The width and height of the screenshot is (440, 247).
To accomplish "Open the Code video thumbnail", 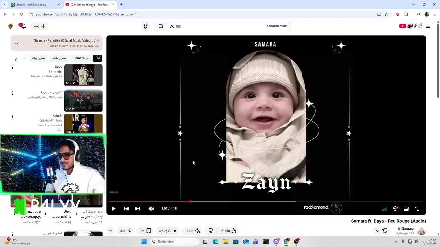I will coord(83,75).
